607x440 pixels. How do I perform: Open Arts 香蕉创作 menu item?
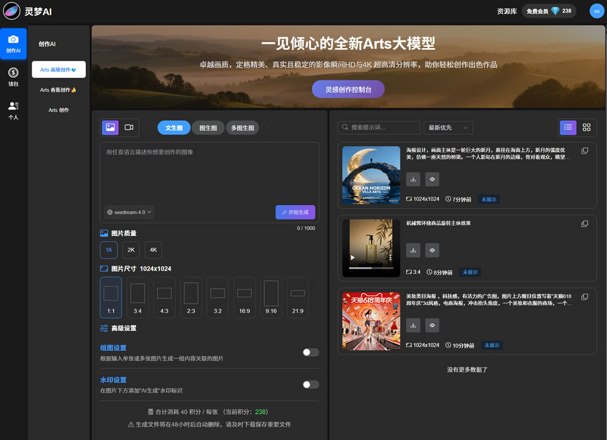(x=58, y=90)
